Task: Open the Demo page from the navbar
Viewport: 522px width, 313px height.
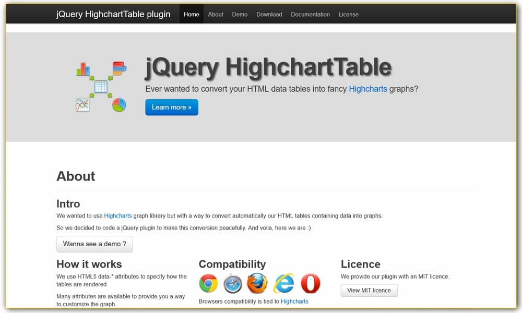Action: (x=240, y=14)
